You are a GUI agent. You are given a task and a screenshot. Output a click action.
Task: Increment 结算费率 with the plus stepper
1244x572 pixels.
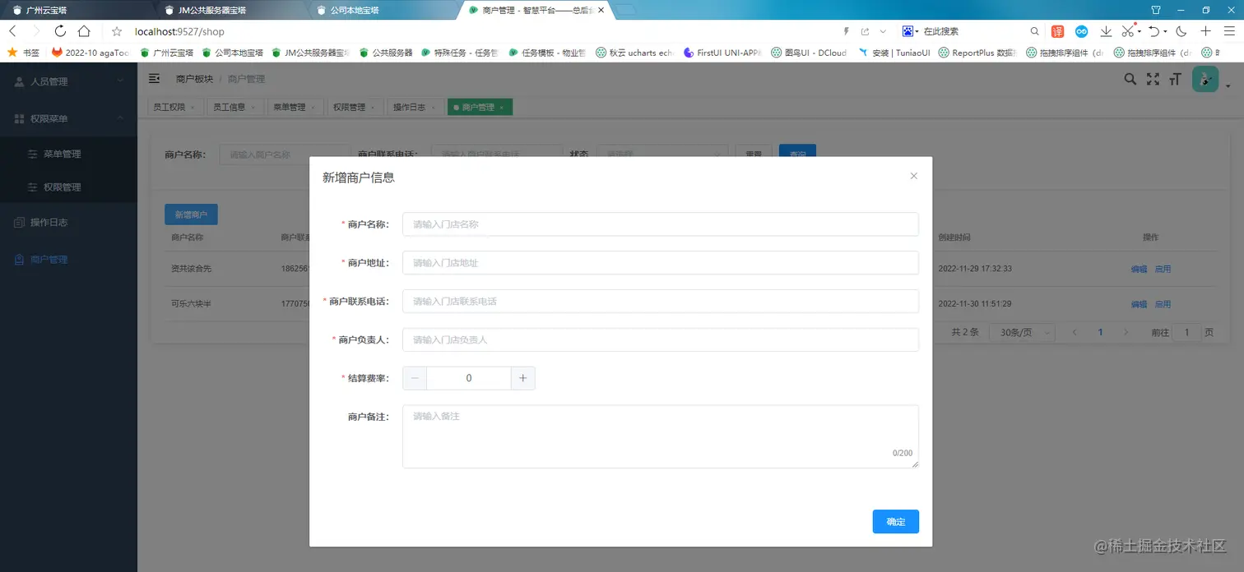pyautogui.click(x=522, y=378)
